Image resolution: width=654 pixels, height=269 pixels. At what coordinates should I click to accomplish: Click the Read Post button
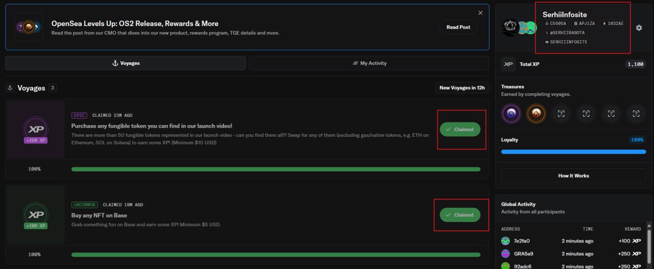(x=458, y=27)
